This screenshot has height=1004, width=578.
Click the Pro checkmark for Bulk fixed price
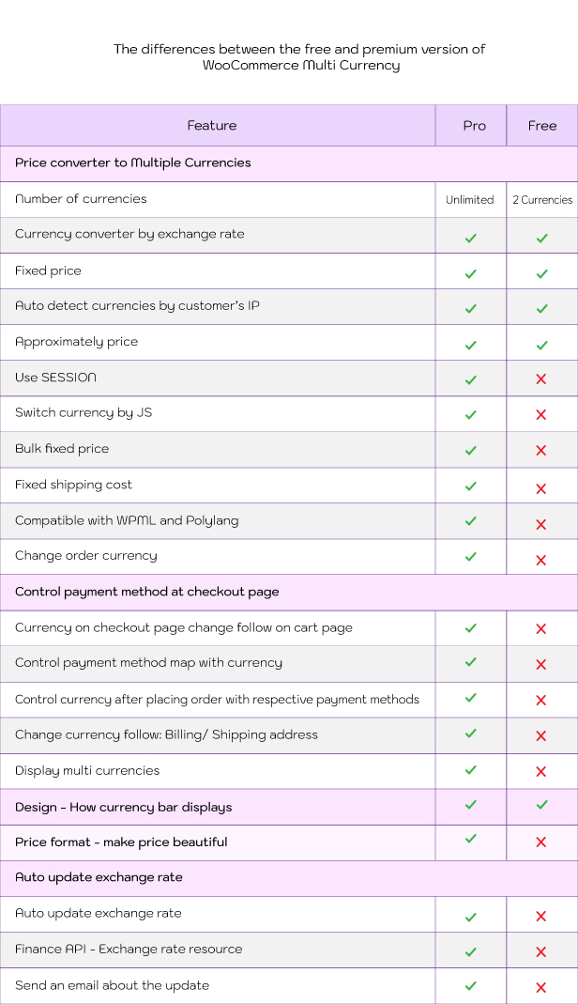[471, 450]
